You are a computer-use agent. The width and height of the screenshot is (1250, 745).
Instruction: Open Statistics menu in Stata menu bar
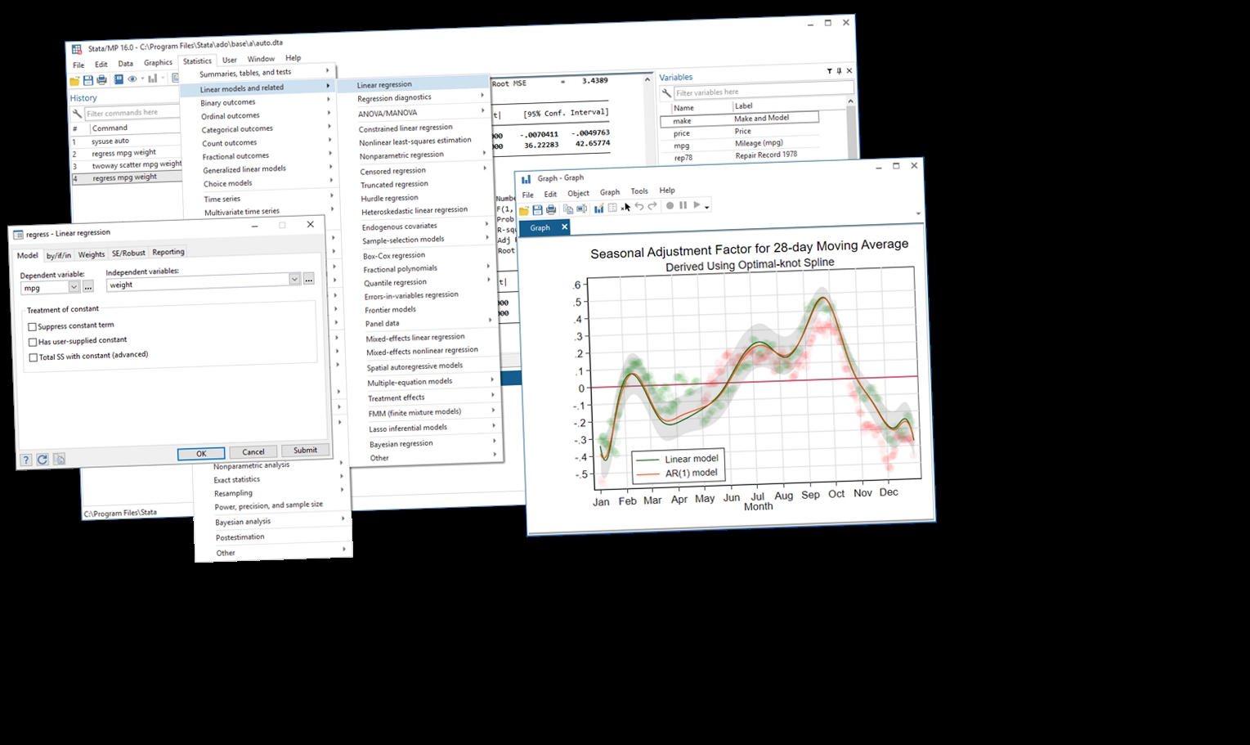(x=197, y=61)
